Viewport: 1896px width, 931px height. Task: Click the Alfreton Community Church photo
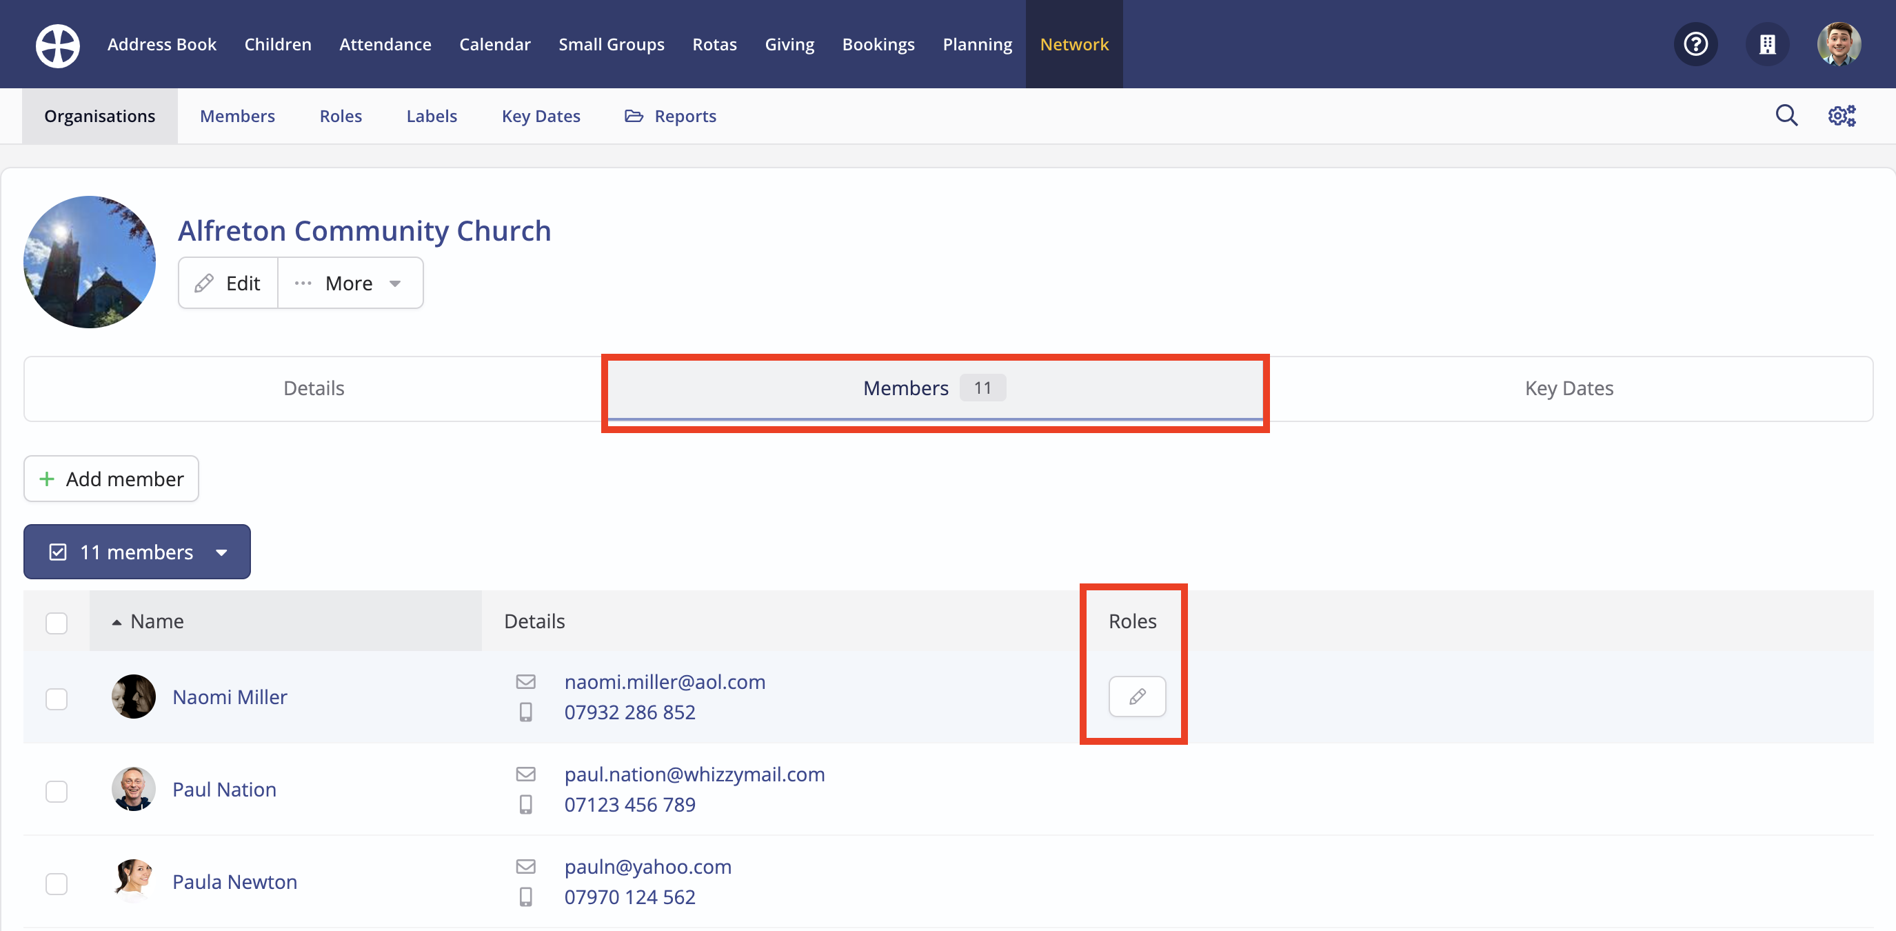(x=90, y=262)
